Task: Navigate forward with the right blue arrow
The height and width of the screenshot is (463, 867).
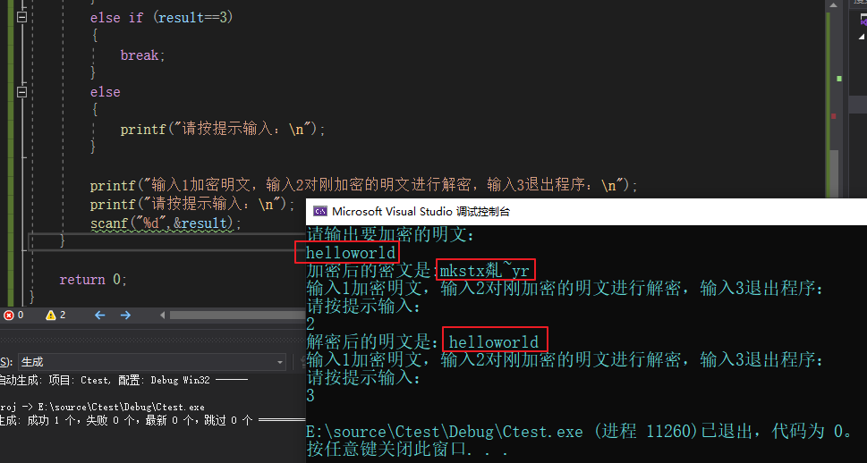Action: click(x=125, y=315)
